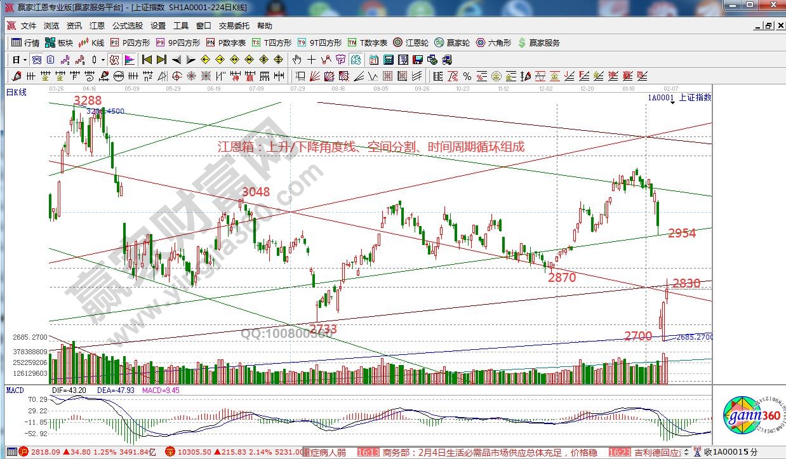Screen dimensions: 786x459
Task: Open the 六角形 hexagon chart tool
Action: [493, 43]
